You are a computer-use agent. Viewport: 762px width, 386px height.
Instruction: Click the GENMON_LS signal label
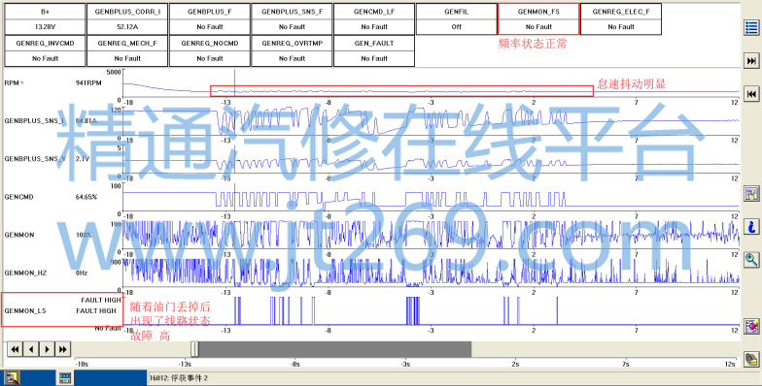[25, 310]
